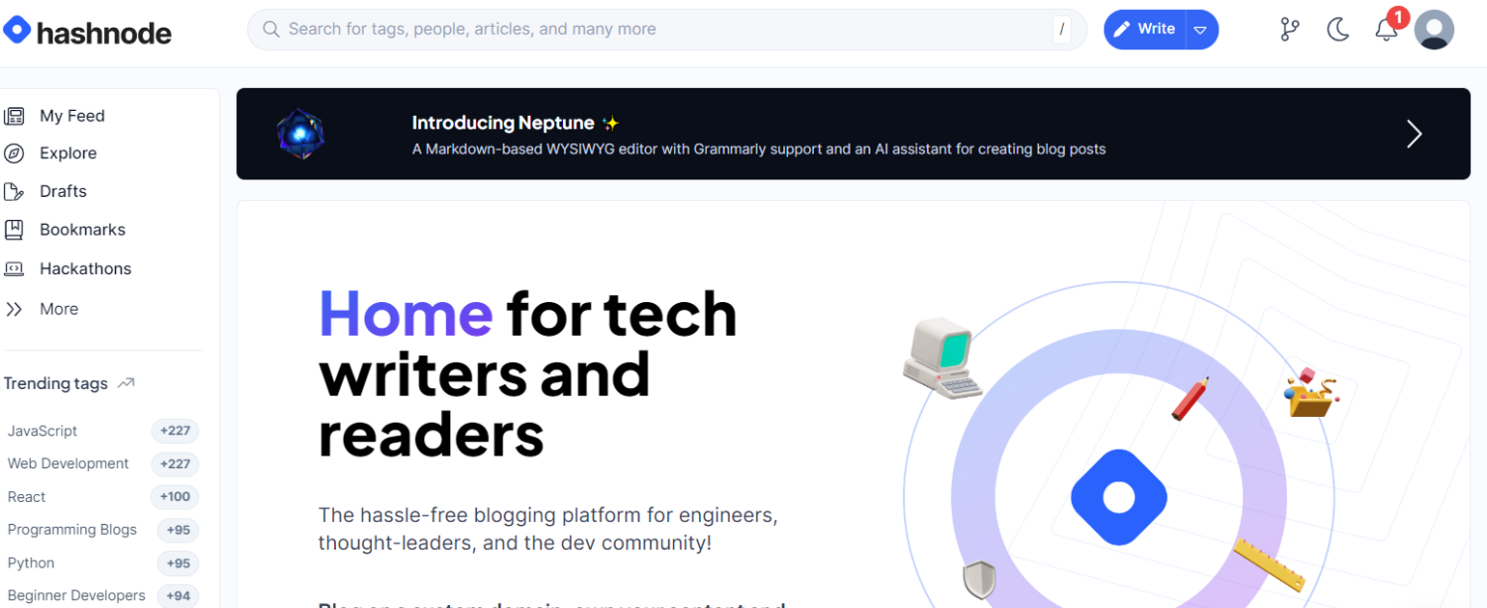Click the +94 badge next to Beginner Developers
Viewport: 1487px width, 608px height.
(178, 595)
